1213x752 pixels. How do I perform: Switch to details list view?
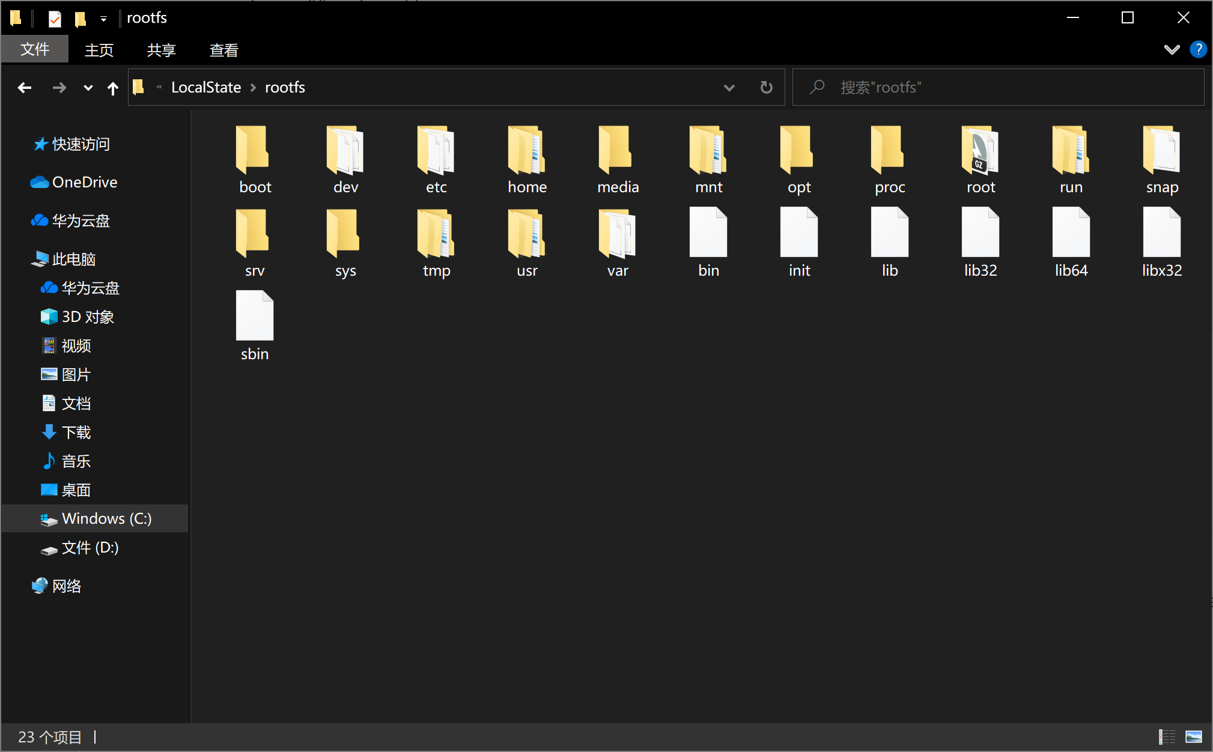click(1167, 736)
